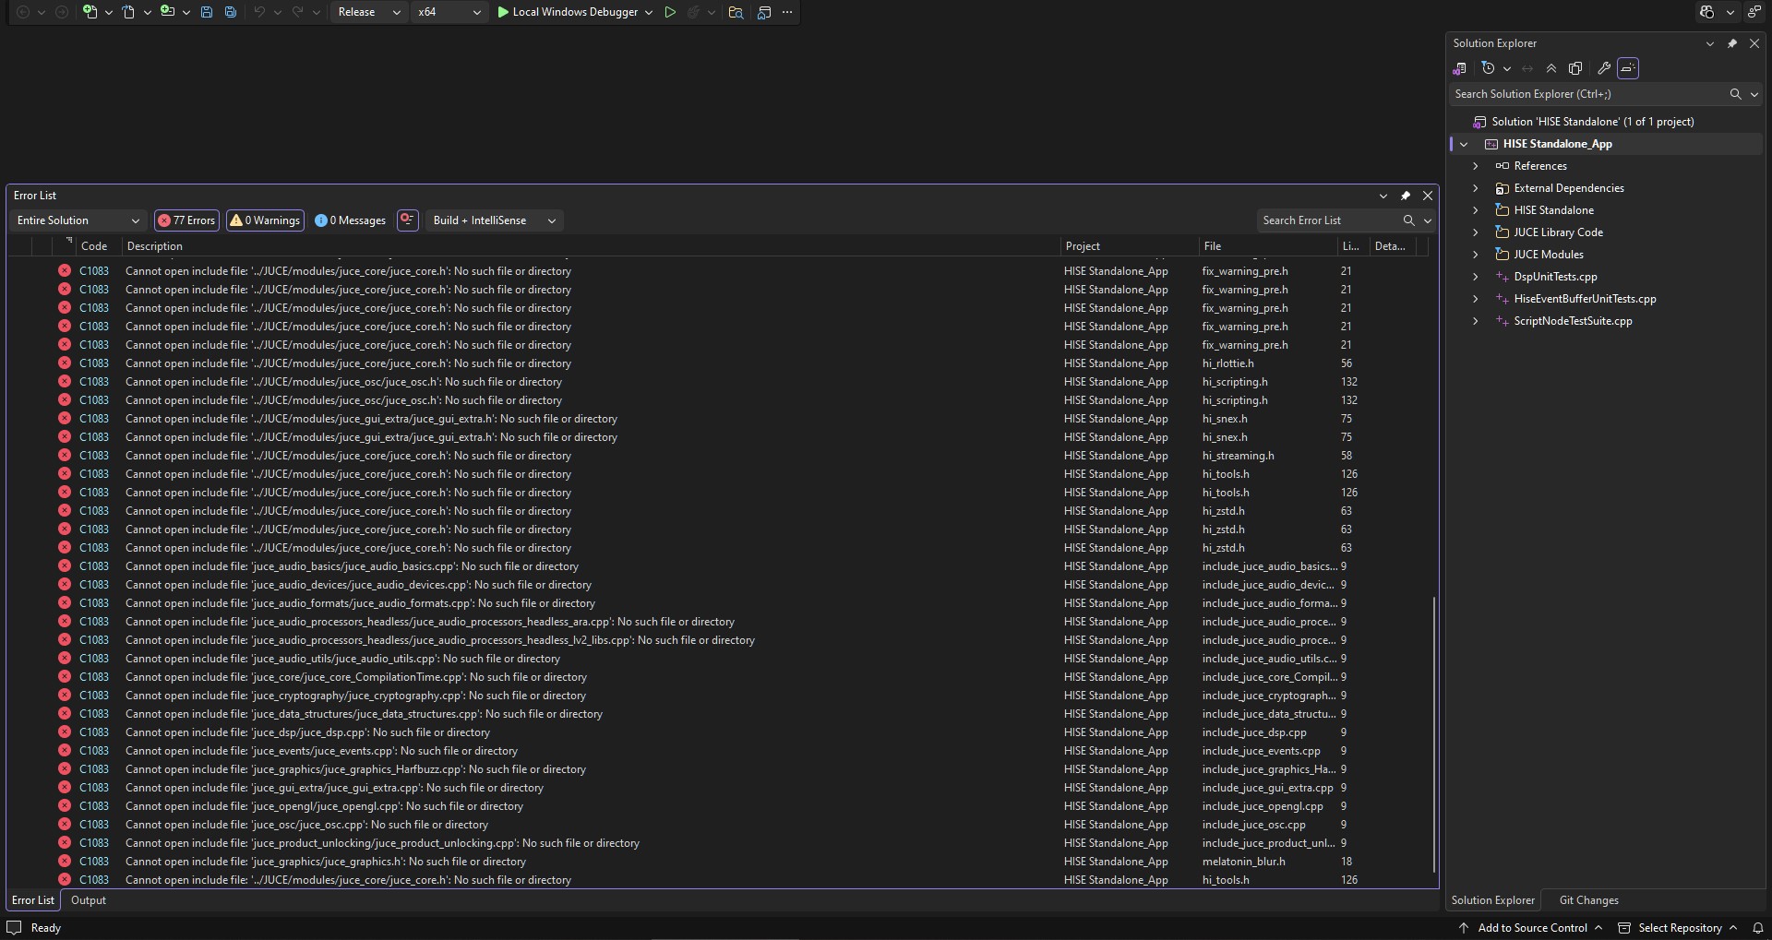Collapse All in Solution Explorer toolbar
This screenshot has width=1772, height=940.
point(1551,68)
